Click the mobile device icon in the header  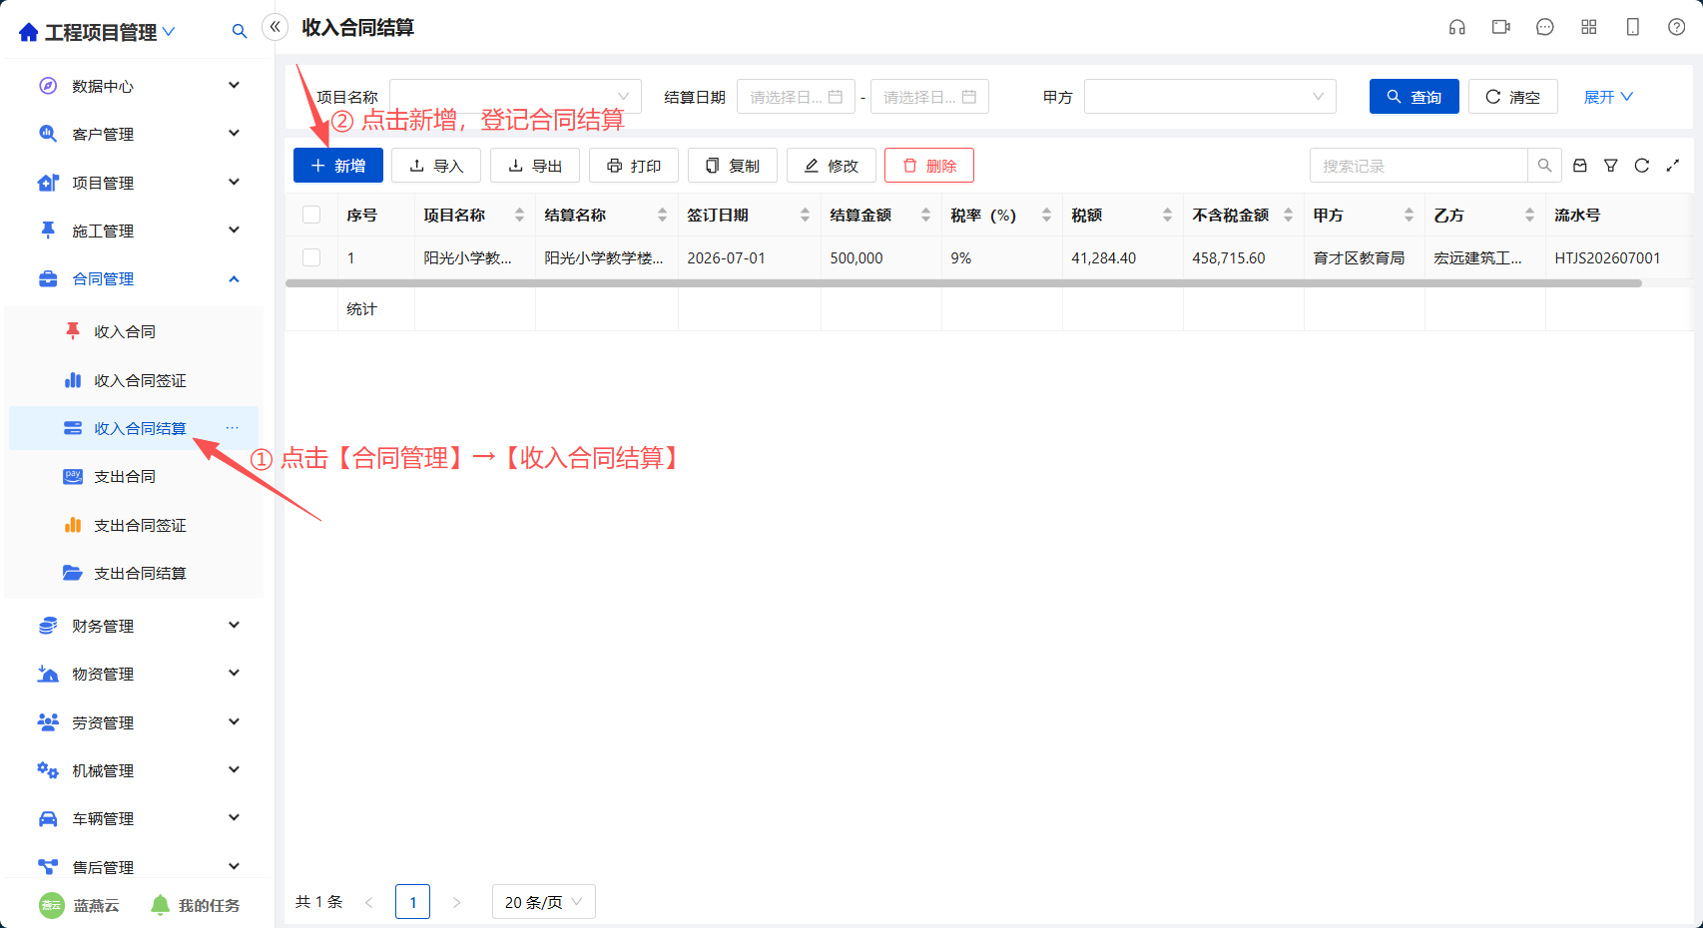point(1633,27)
